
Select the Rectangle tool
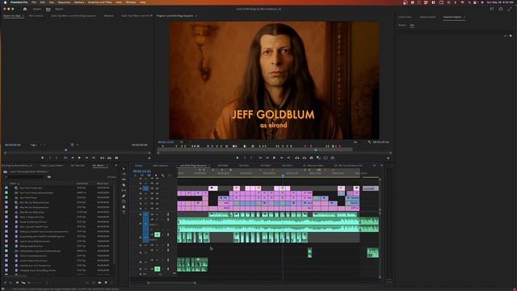pyautogui.click(x=124, y=201)
